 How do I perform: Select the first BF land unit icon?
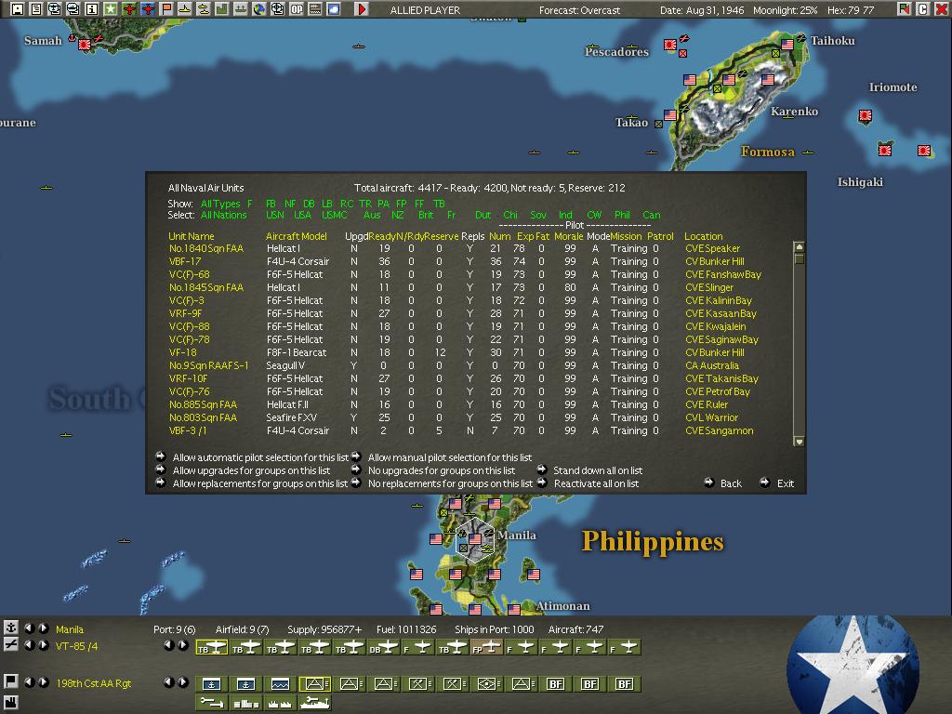pos(555,684)
